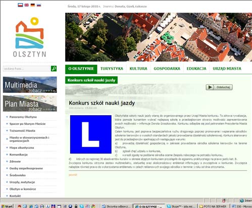The image size is (252, 208).
Task: Click the blue L learner image
Action: coord(91,134)
